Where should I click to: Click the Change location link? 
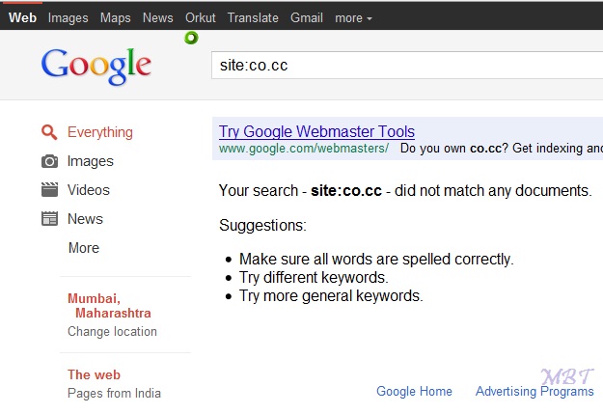(112, 331)
